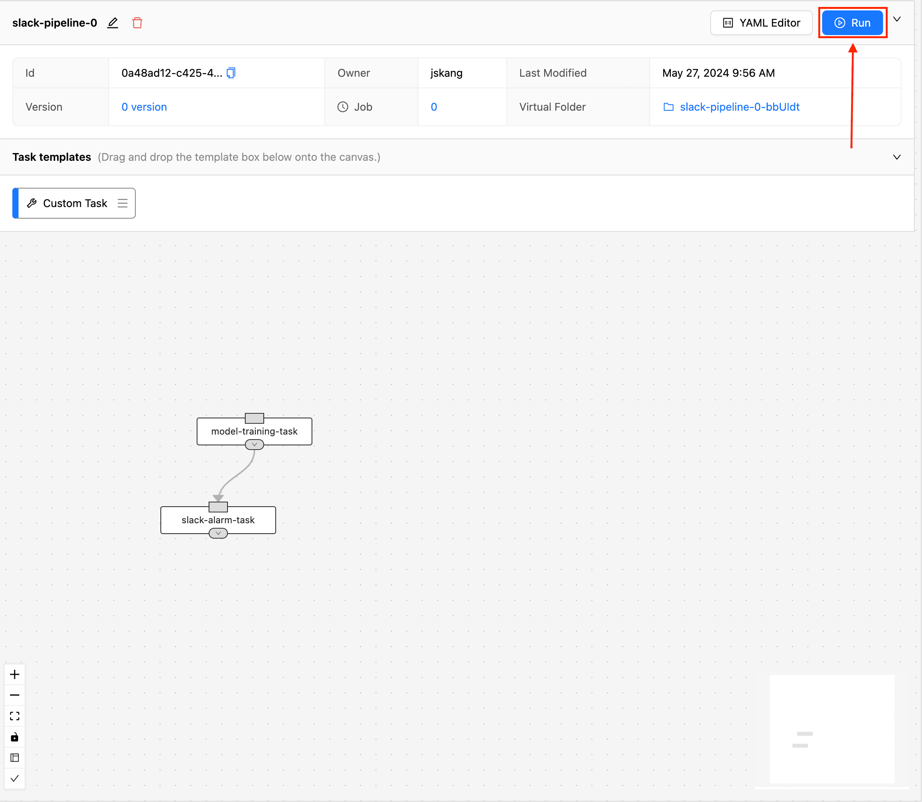
Task: Expand slack-alarm-task output handle
Action: click(218, 533)
